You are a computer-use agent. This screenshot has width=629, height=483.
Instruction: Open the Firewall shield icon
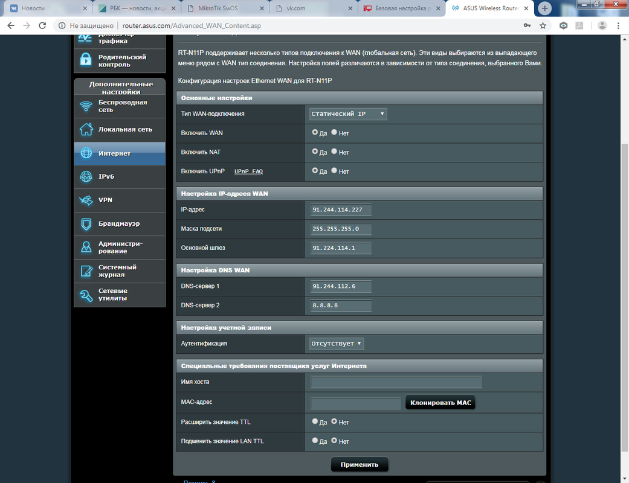tap(86, 223)
